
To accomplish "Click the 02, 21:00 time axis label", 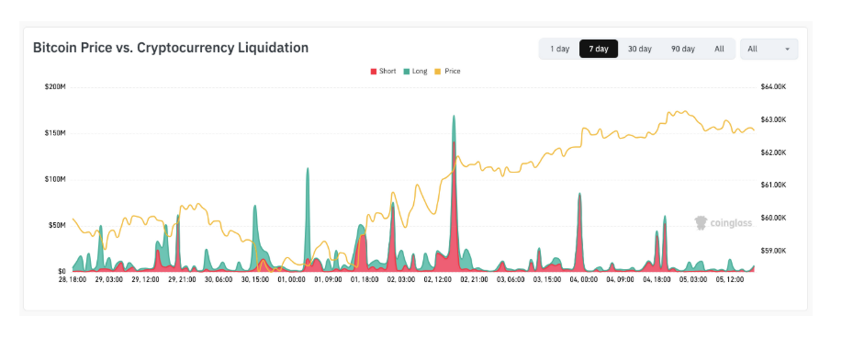I will click(474, 280).
